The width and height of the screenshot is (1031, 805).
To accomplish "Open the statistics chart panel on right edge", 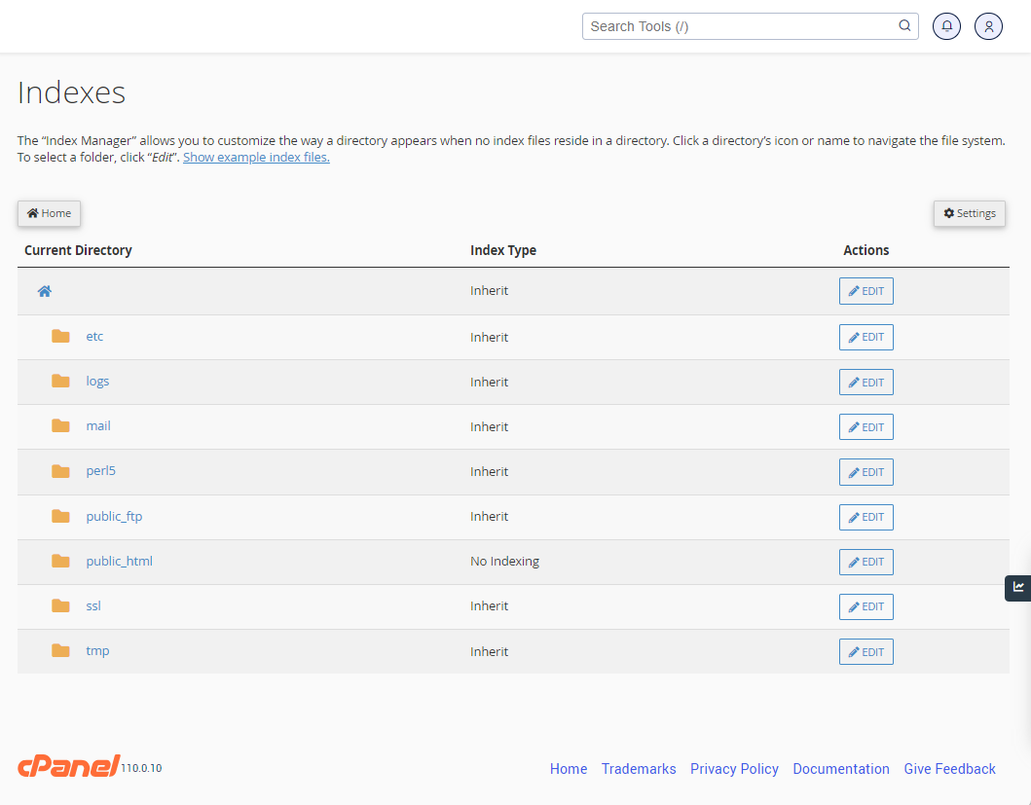I will coord(1017,588).
